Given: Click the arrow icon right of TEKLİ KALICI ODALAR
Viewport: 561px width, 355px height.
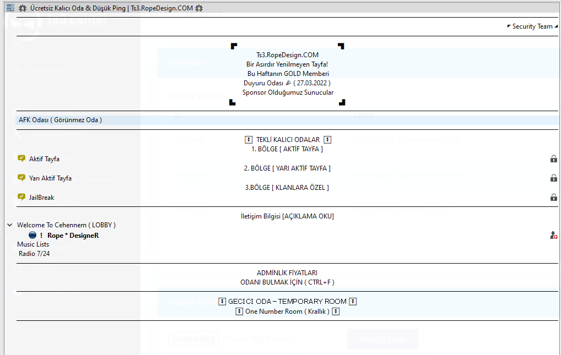Looking at the screenshot, I should coord(327,139).
